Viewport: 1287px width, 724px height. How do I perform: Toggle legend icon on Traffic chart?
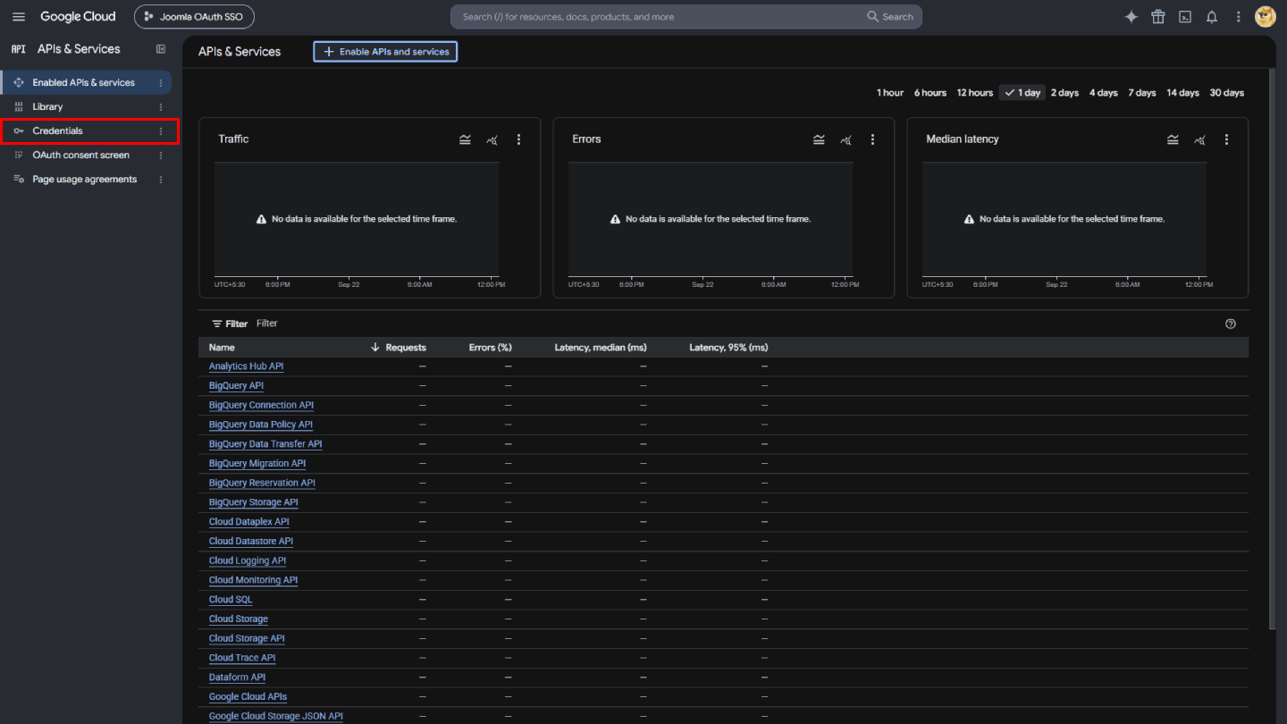coord(465,139)
